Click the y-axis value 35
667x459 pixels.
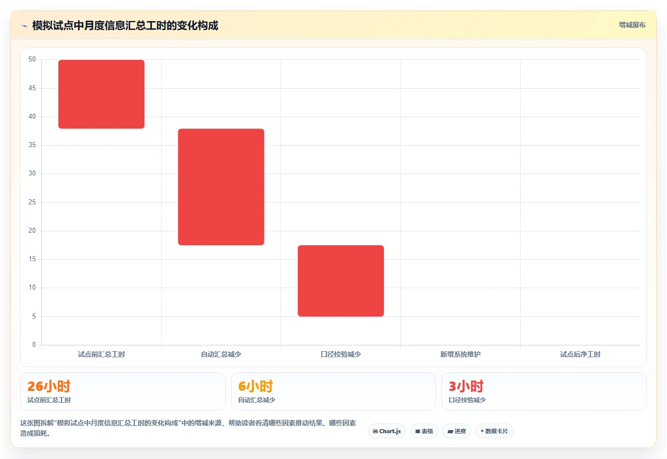point(32,145)
